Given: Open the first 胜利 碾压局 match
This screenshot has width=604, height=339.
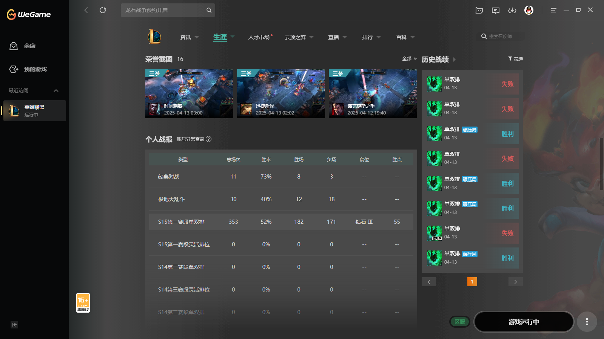Looking at the screenshot, I should [x=472, y=134].
